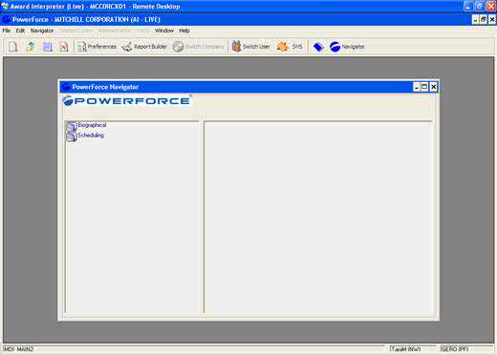Select the Biographical folder in Navigator
The height and width of the screenshot is (355, 497).
coord(86,126)
